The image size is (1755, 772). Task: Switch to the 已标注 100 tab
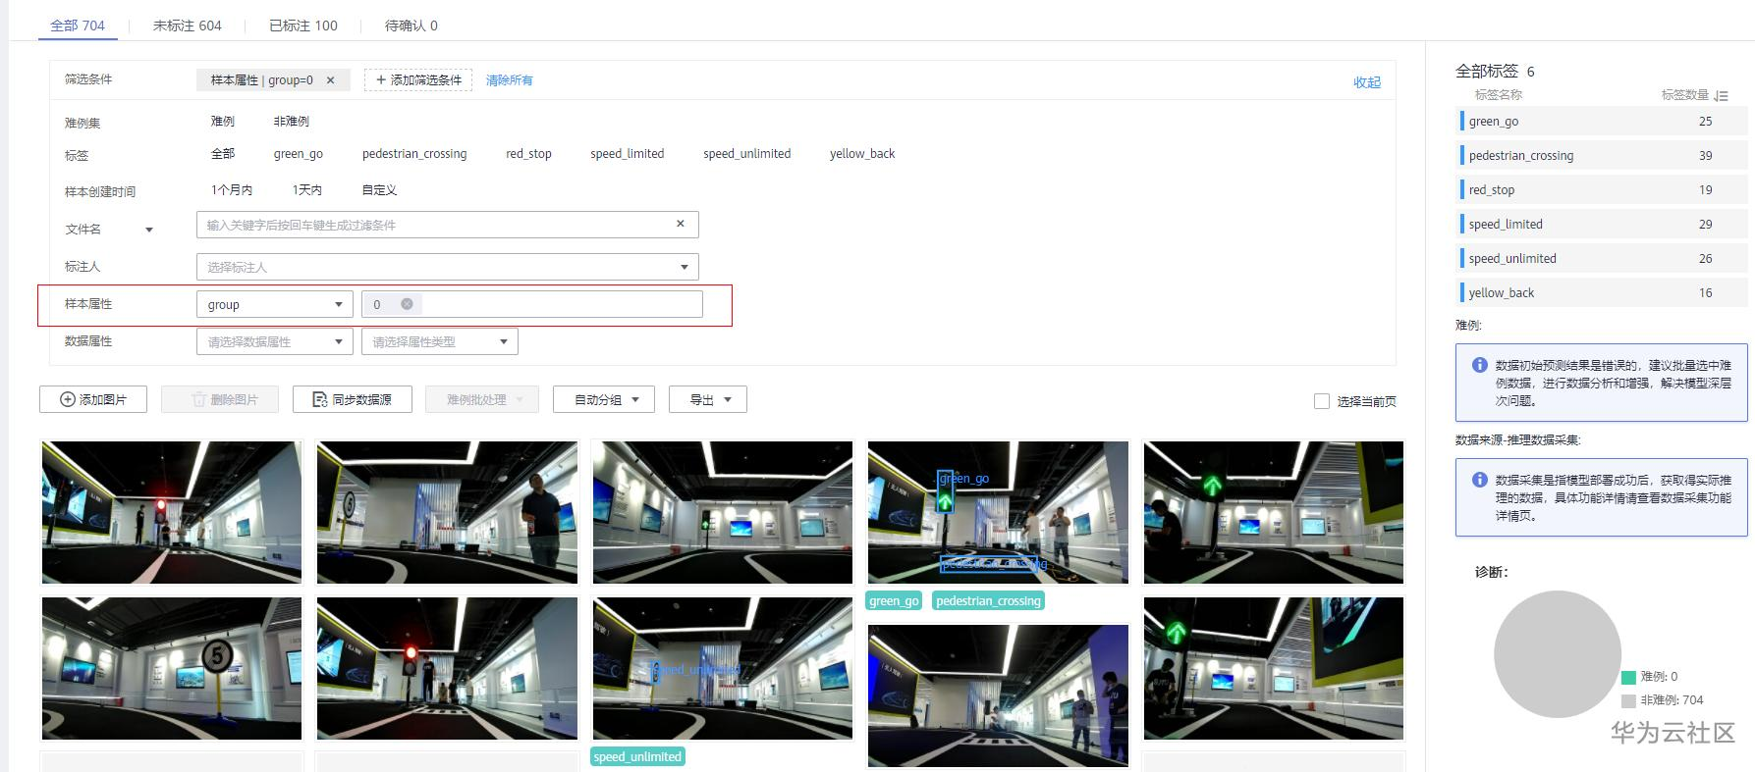pyautogui.click(x=303, y=26)
